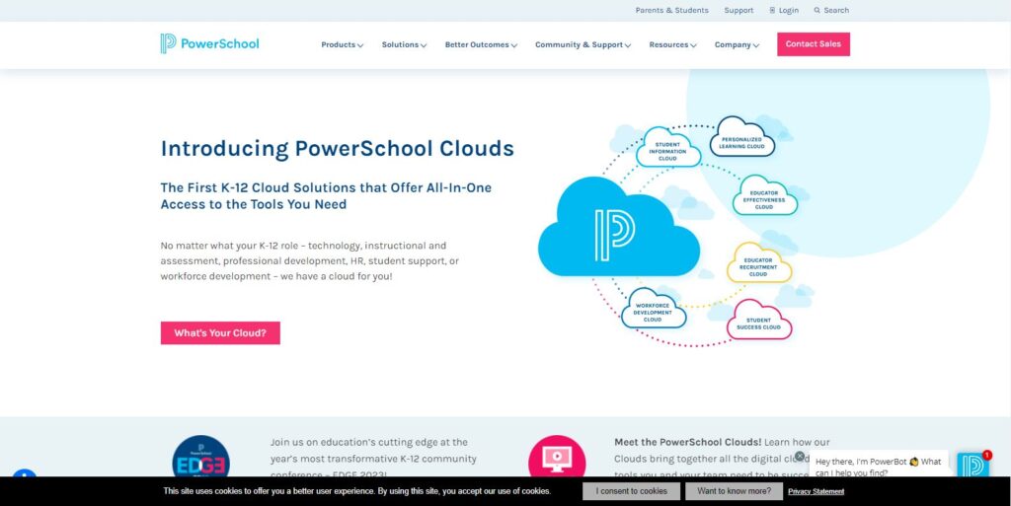Click the PowerSchool logo in header
This screenshot has width=1011, height=506.
coord(209,43)
